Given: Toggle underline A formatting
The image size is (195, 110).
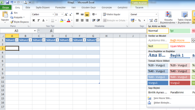Looking at the screenshot, I should point(43,20).
